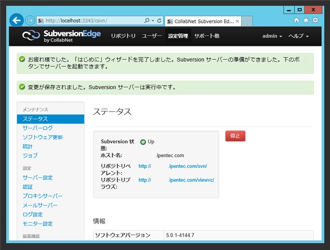Click the green Up status icon

pos(143,142)
